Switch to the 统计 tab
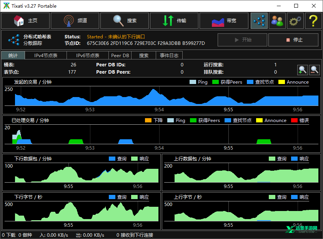 click(x=13, y=56)
